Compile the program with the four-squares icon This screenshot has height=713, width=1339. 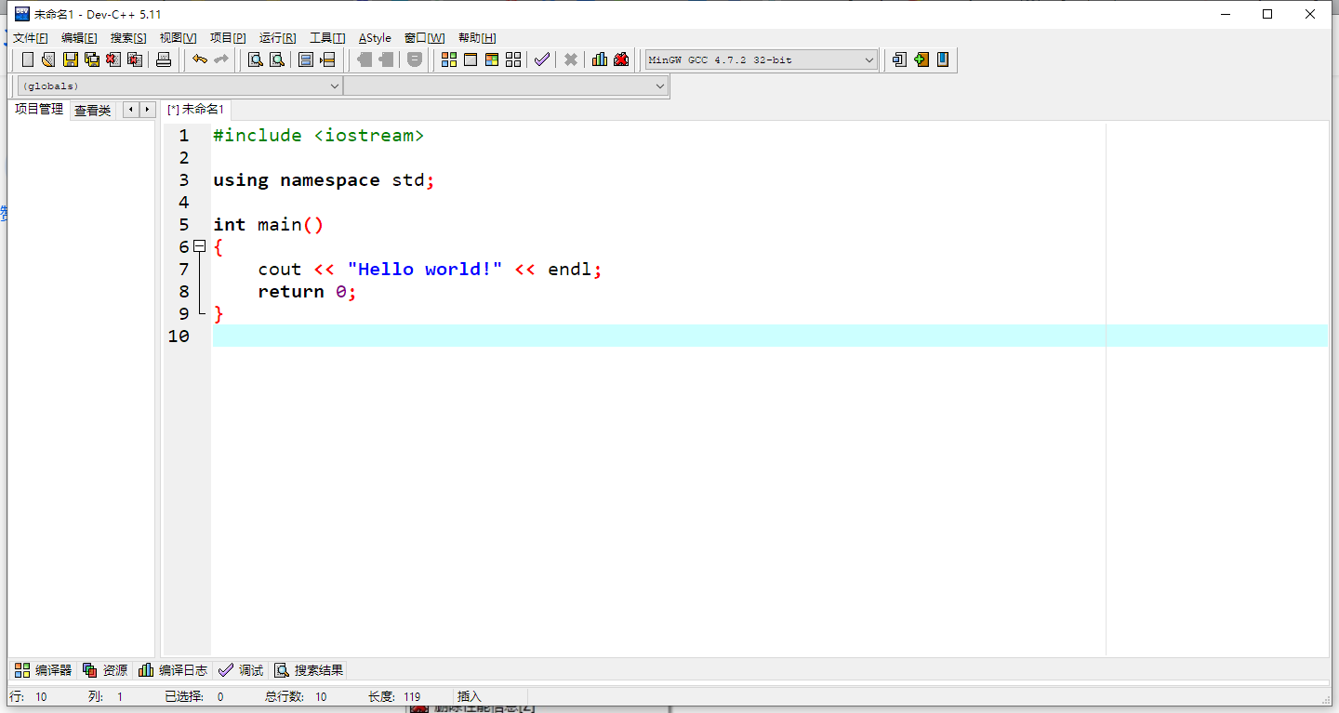click(449, 59)
